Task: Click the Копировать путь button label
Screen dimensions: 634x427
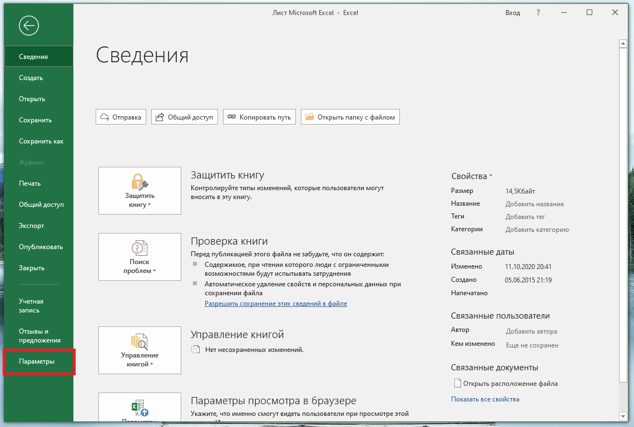Action: point(265,117)
